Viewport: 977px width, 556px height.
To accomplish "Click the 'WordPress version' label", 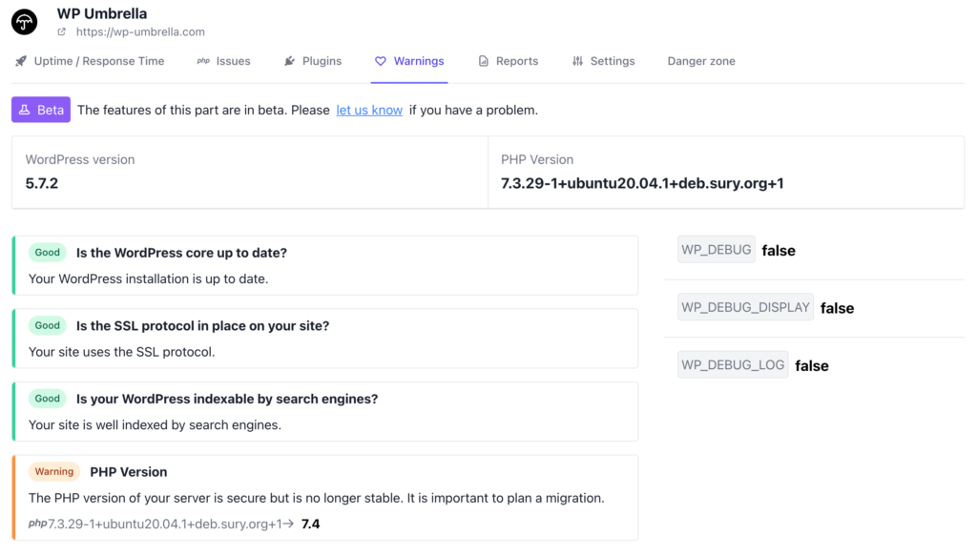I will (x=80, y=159).
